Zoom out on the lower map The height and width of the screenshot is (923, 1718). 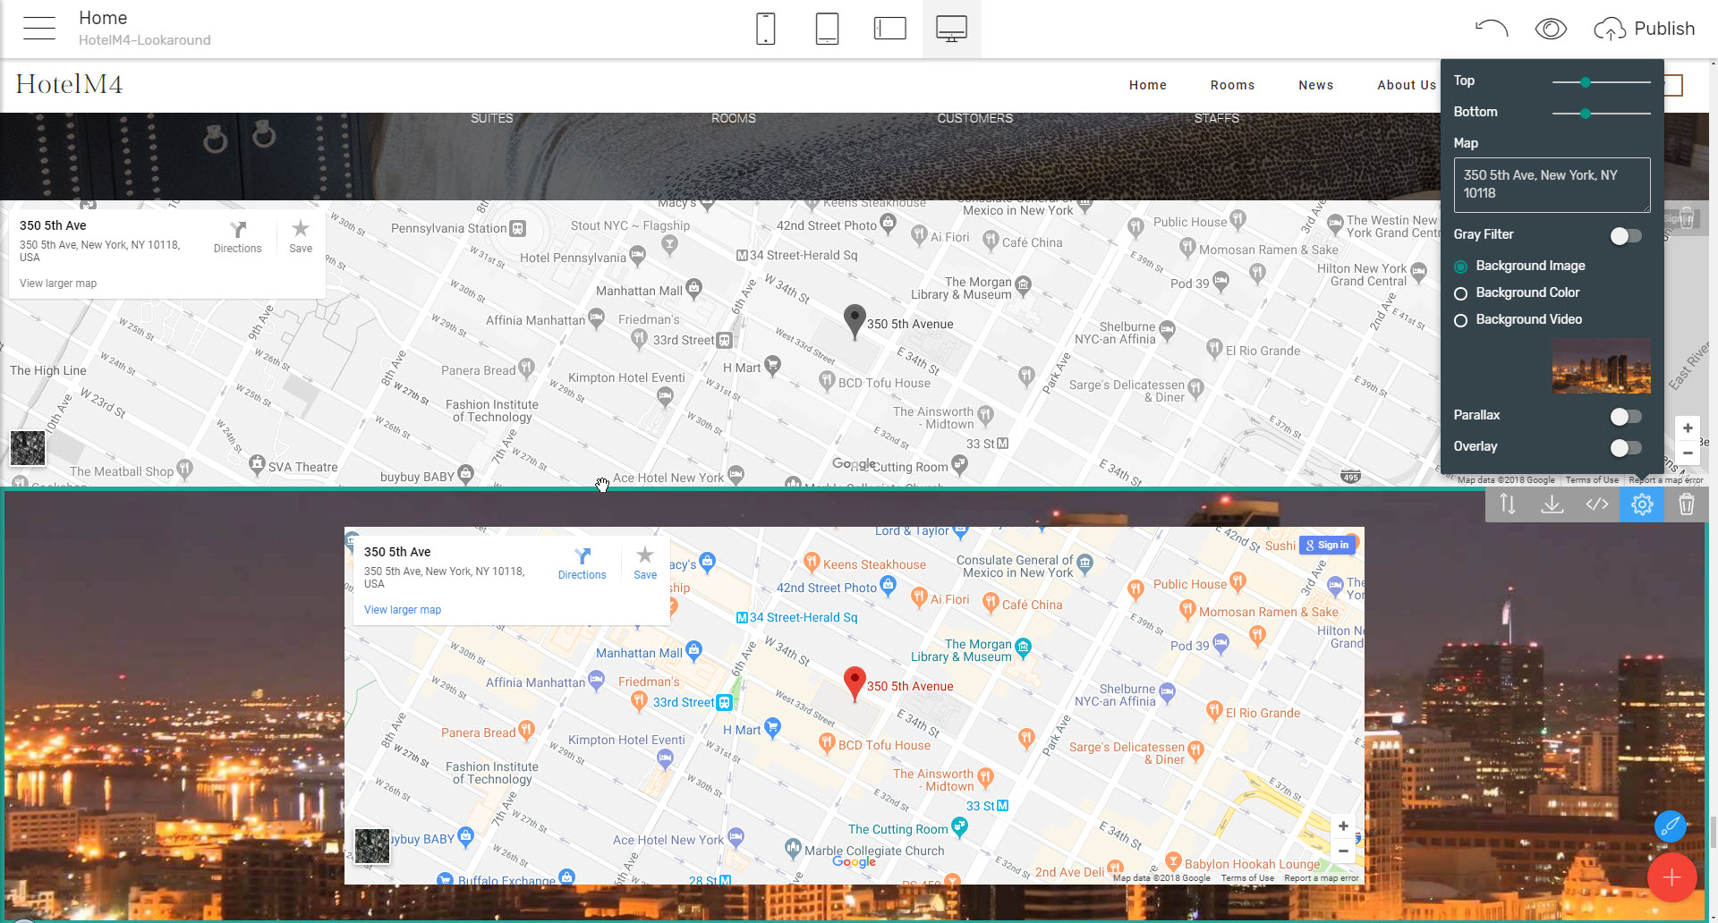1343,851
